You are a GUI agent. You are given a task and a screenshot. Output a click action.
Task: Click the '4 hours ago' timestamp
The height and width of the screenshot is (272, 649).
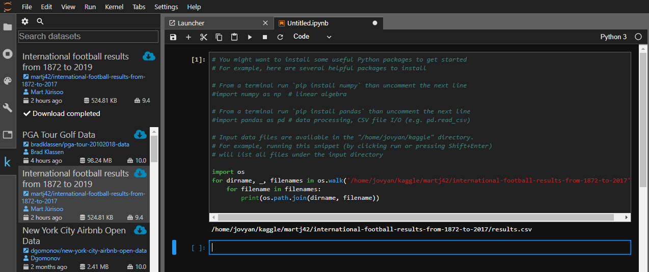[46, 161]
